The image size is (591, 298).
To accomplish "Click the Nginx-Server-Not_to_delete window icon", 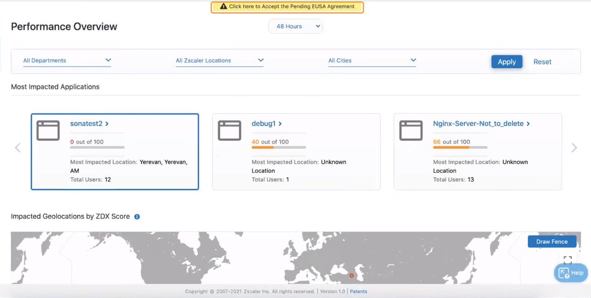I will 411,131.
